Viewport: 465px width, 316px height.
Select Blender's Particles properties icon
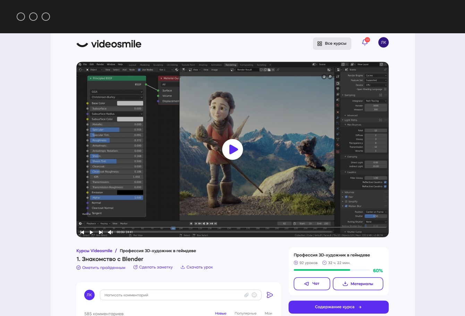338,123
